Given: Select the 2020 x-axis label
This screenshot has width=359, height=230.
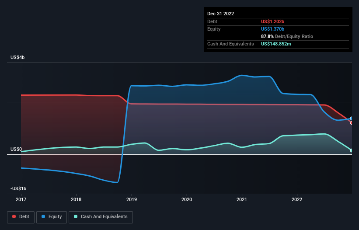Looking at the screenshot, I should 187,199.
